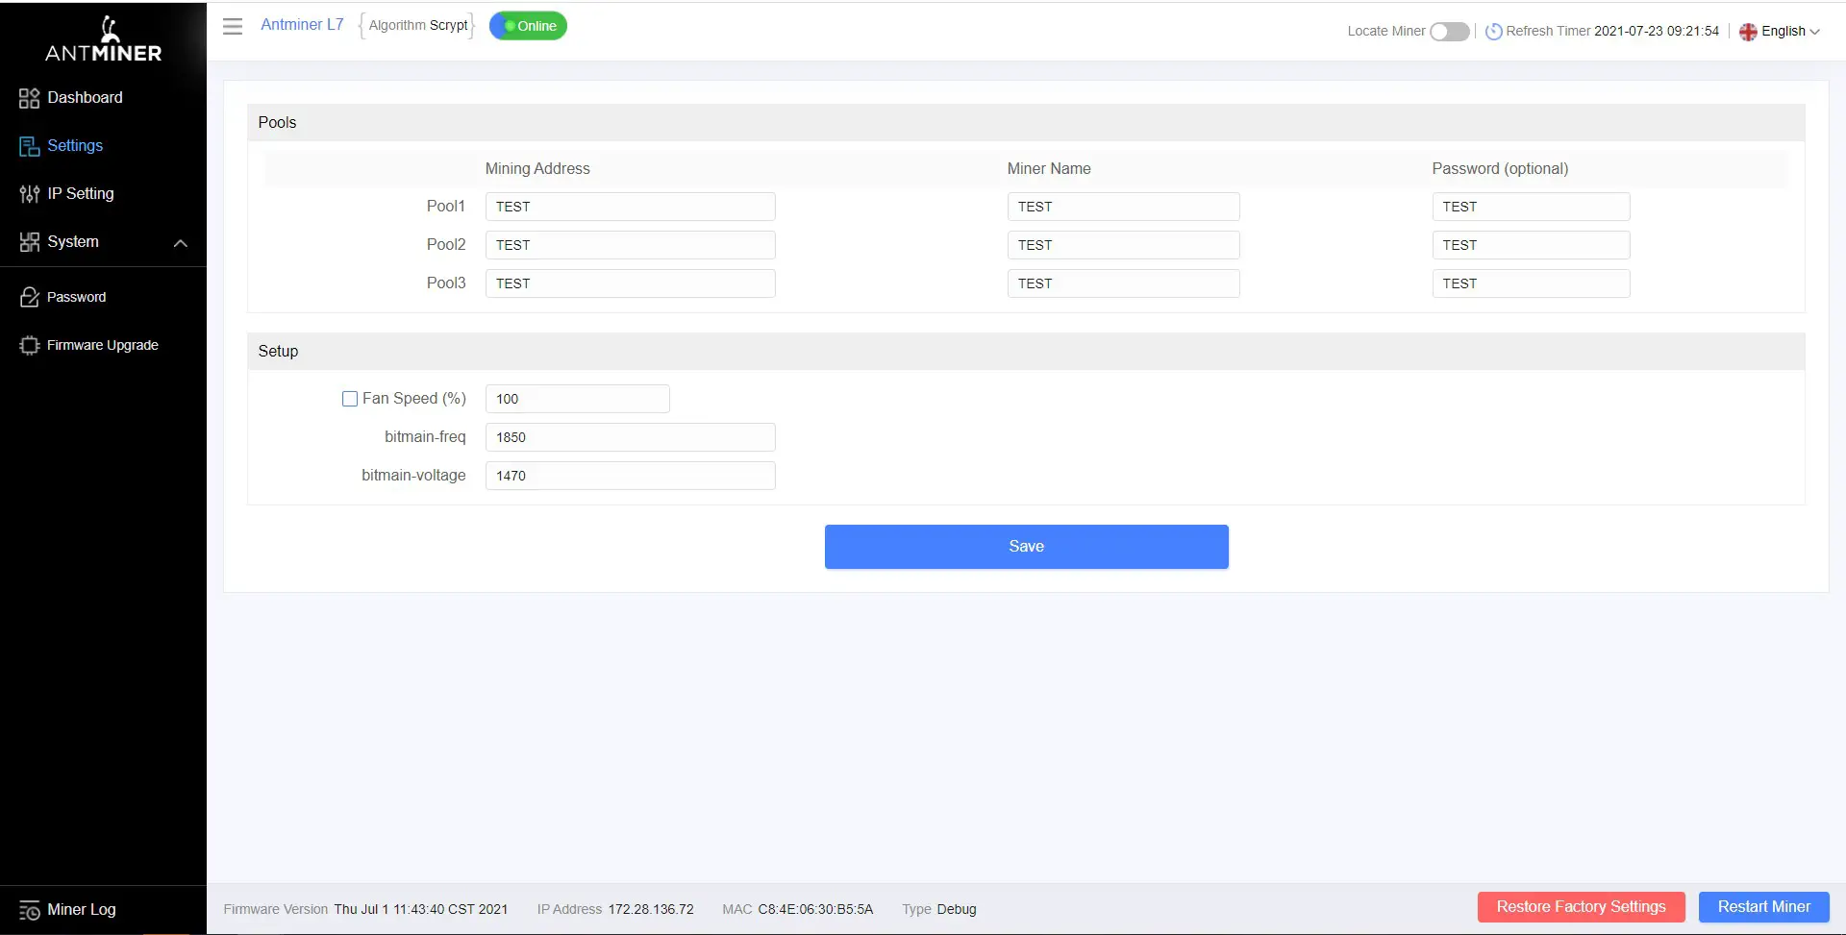The width and height of the screenshot is (1846, 935).
Task: Click the Refresh Timer timestamp 2021-07-23 09:21:54
Action: click(1657, 32)
